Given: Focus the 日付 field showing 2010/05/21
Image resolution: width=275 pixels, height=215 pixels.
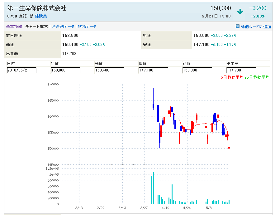Looking at the screenshot, I should click(21, 70).
